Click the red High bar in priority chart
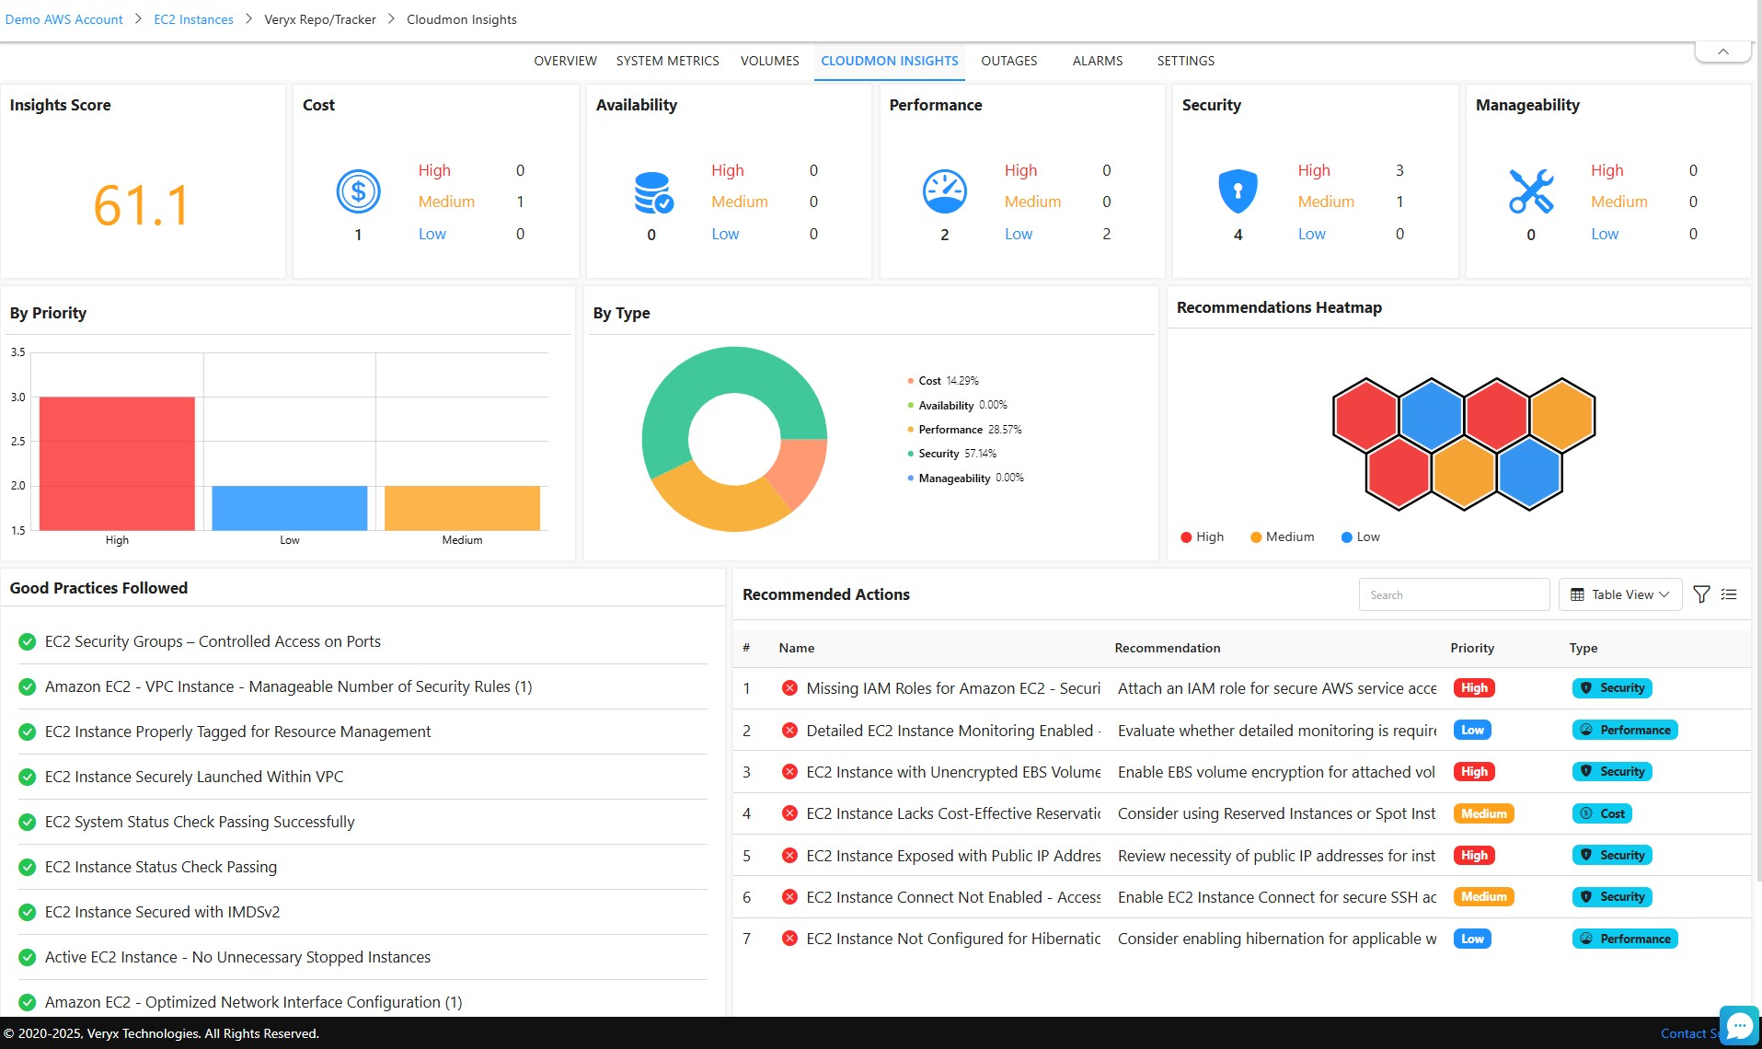The width and height of the screenshot is (1762, 1049). 117,463
